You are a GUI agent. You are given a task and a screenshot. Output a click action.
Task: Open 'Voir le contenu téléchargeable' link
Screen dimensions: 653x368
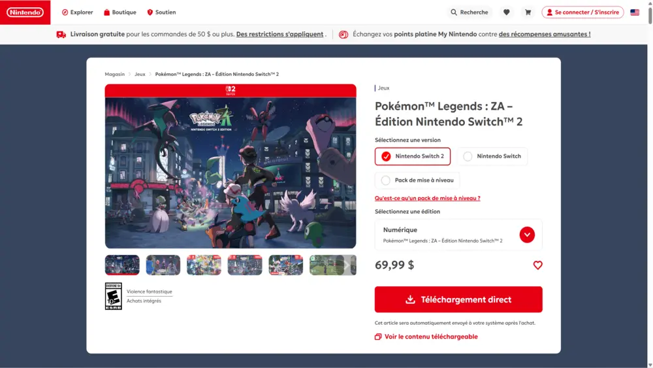click(x=426, y=337)
